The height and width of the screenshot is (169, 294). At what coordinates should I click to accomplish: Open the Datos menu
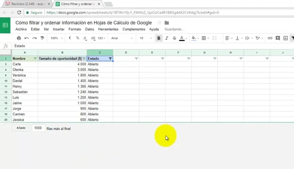tap(89, 29)
